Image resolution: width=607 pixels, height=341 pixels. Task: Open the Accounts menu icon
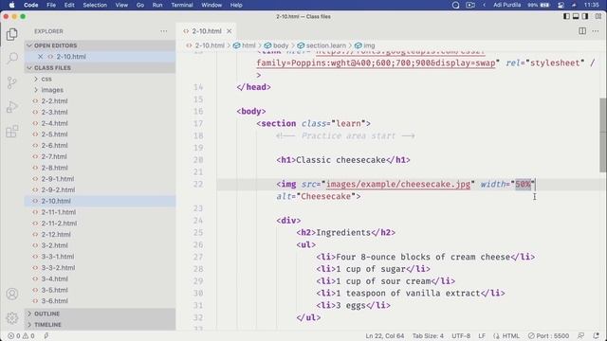pos(12,294)
